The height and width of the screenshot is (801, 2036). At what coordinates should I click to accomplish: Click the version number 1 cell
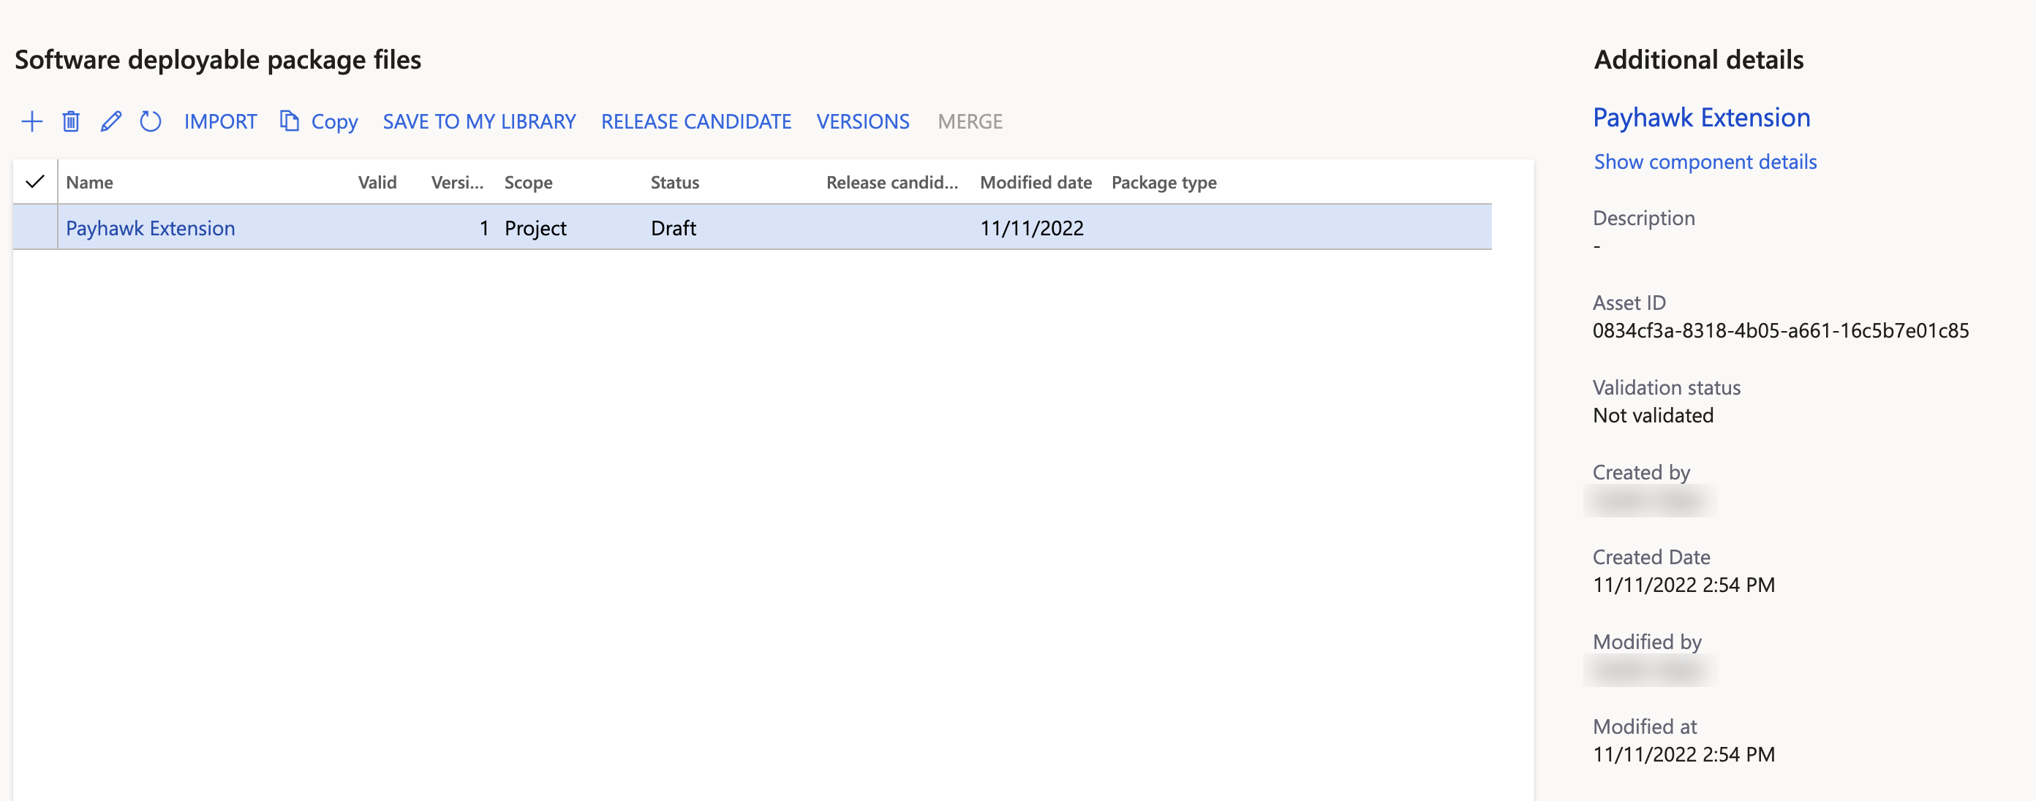483,228
